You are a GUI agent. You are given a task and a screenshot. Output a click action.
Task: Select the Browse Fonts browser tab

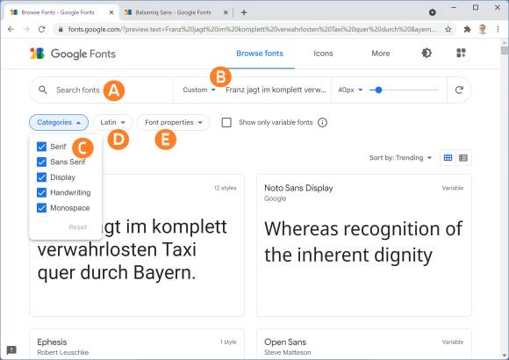coord(61,12)
